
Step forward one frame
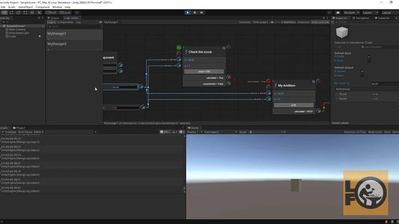(202, 12)
